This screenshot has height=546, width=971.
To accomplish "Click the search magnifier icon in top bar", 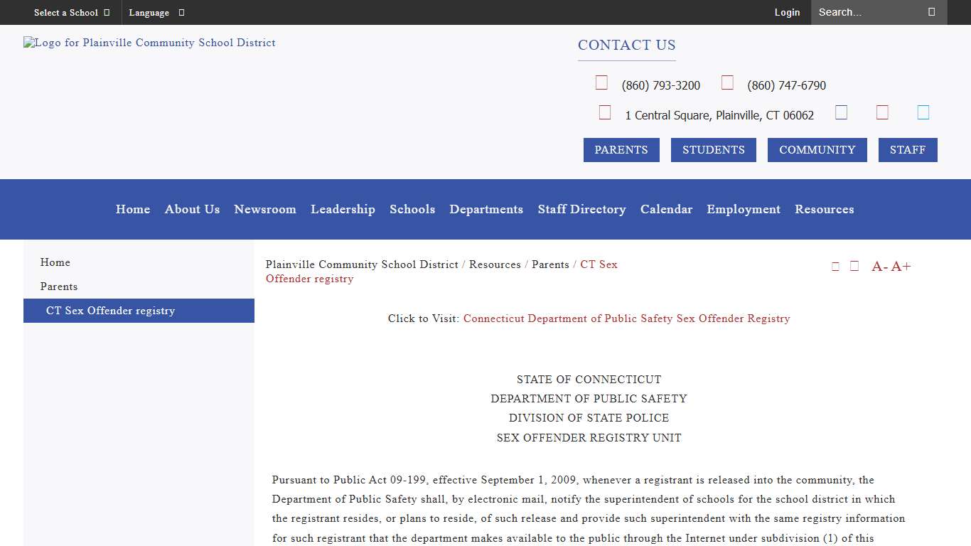I will pos(932,12).
